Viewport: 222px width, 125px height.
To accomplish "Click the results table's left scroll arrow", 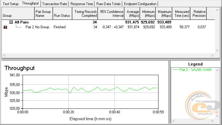I will [x=4, y=55].
